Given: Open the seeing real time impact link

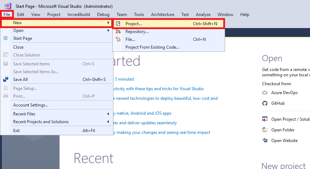Looking at the screenshot, I should (x=162, y=132).
